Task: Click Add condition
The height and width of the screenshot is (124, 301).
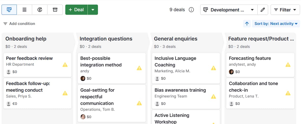Action: click(19, 24)
